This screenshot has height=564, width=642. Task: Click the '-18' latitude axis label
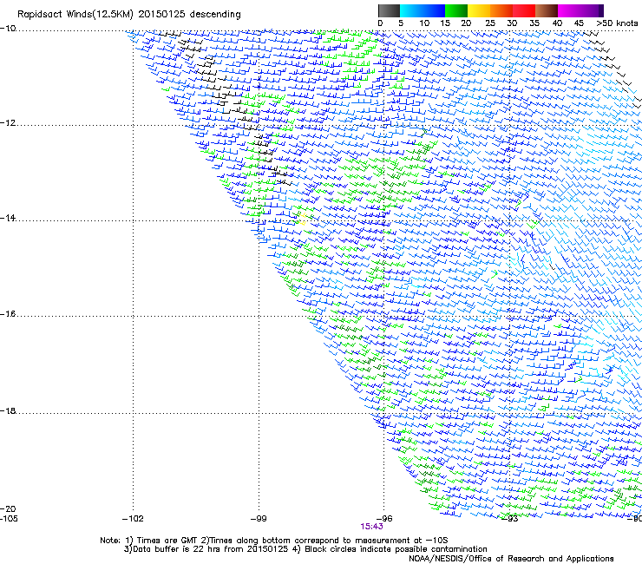(8, 410)
